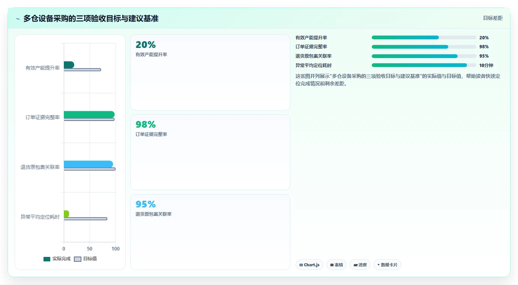
Task: Click the 表格 tag chip
Action: (336, 265)
